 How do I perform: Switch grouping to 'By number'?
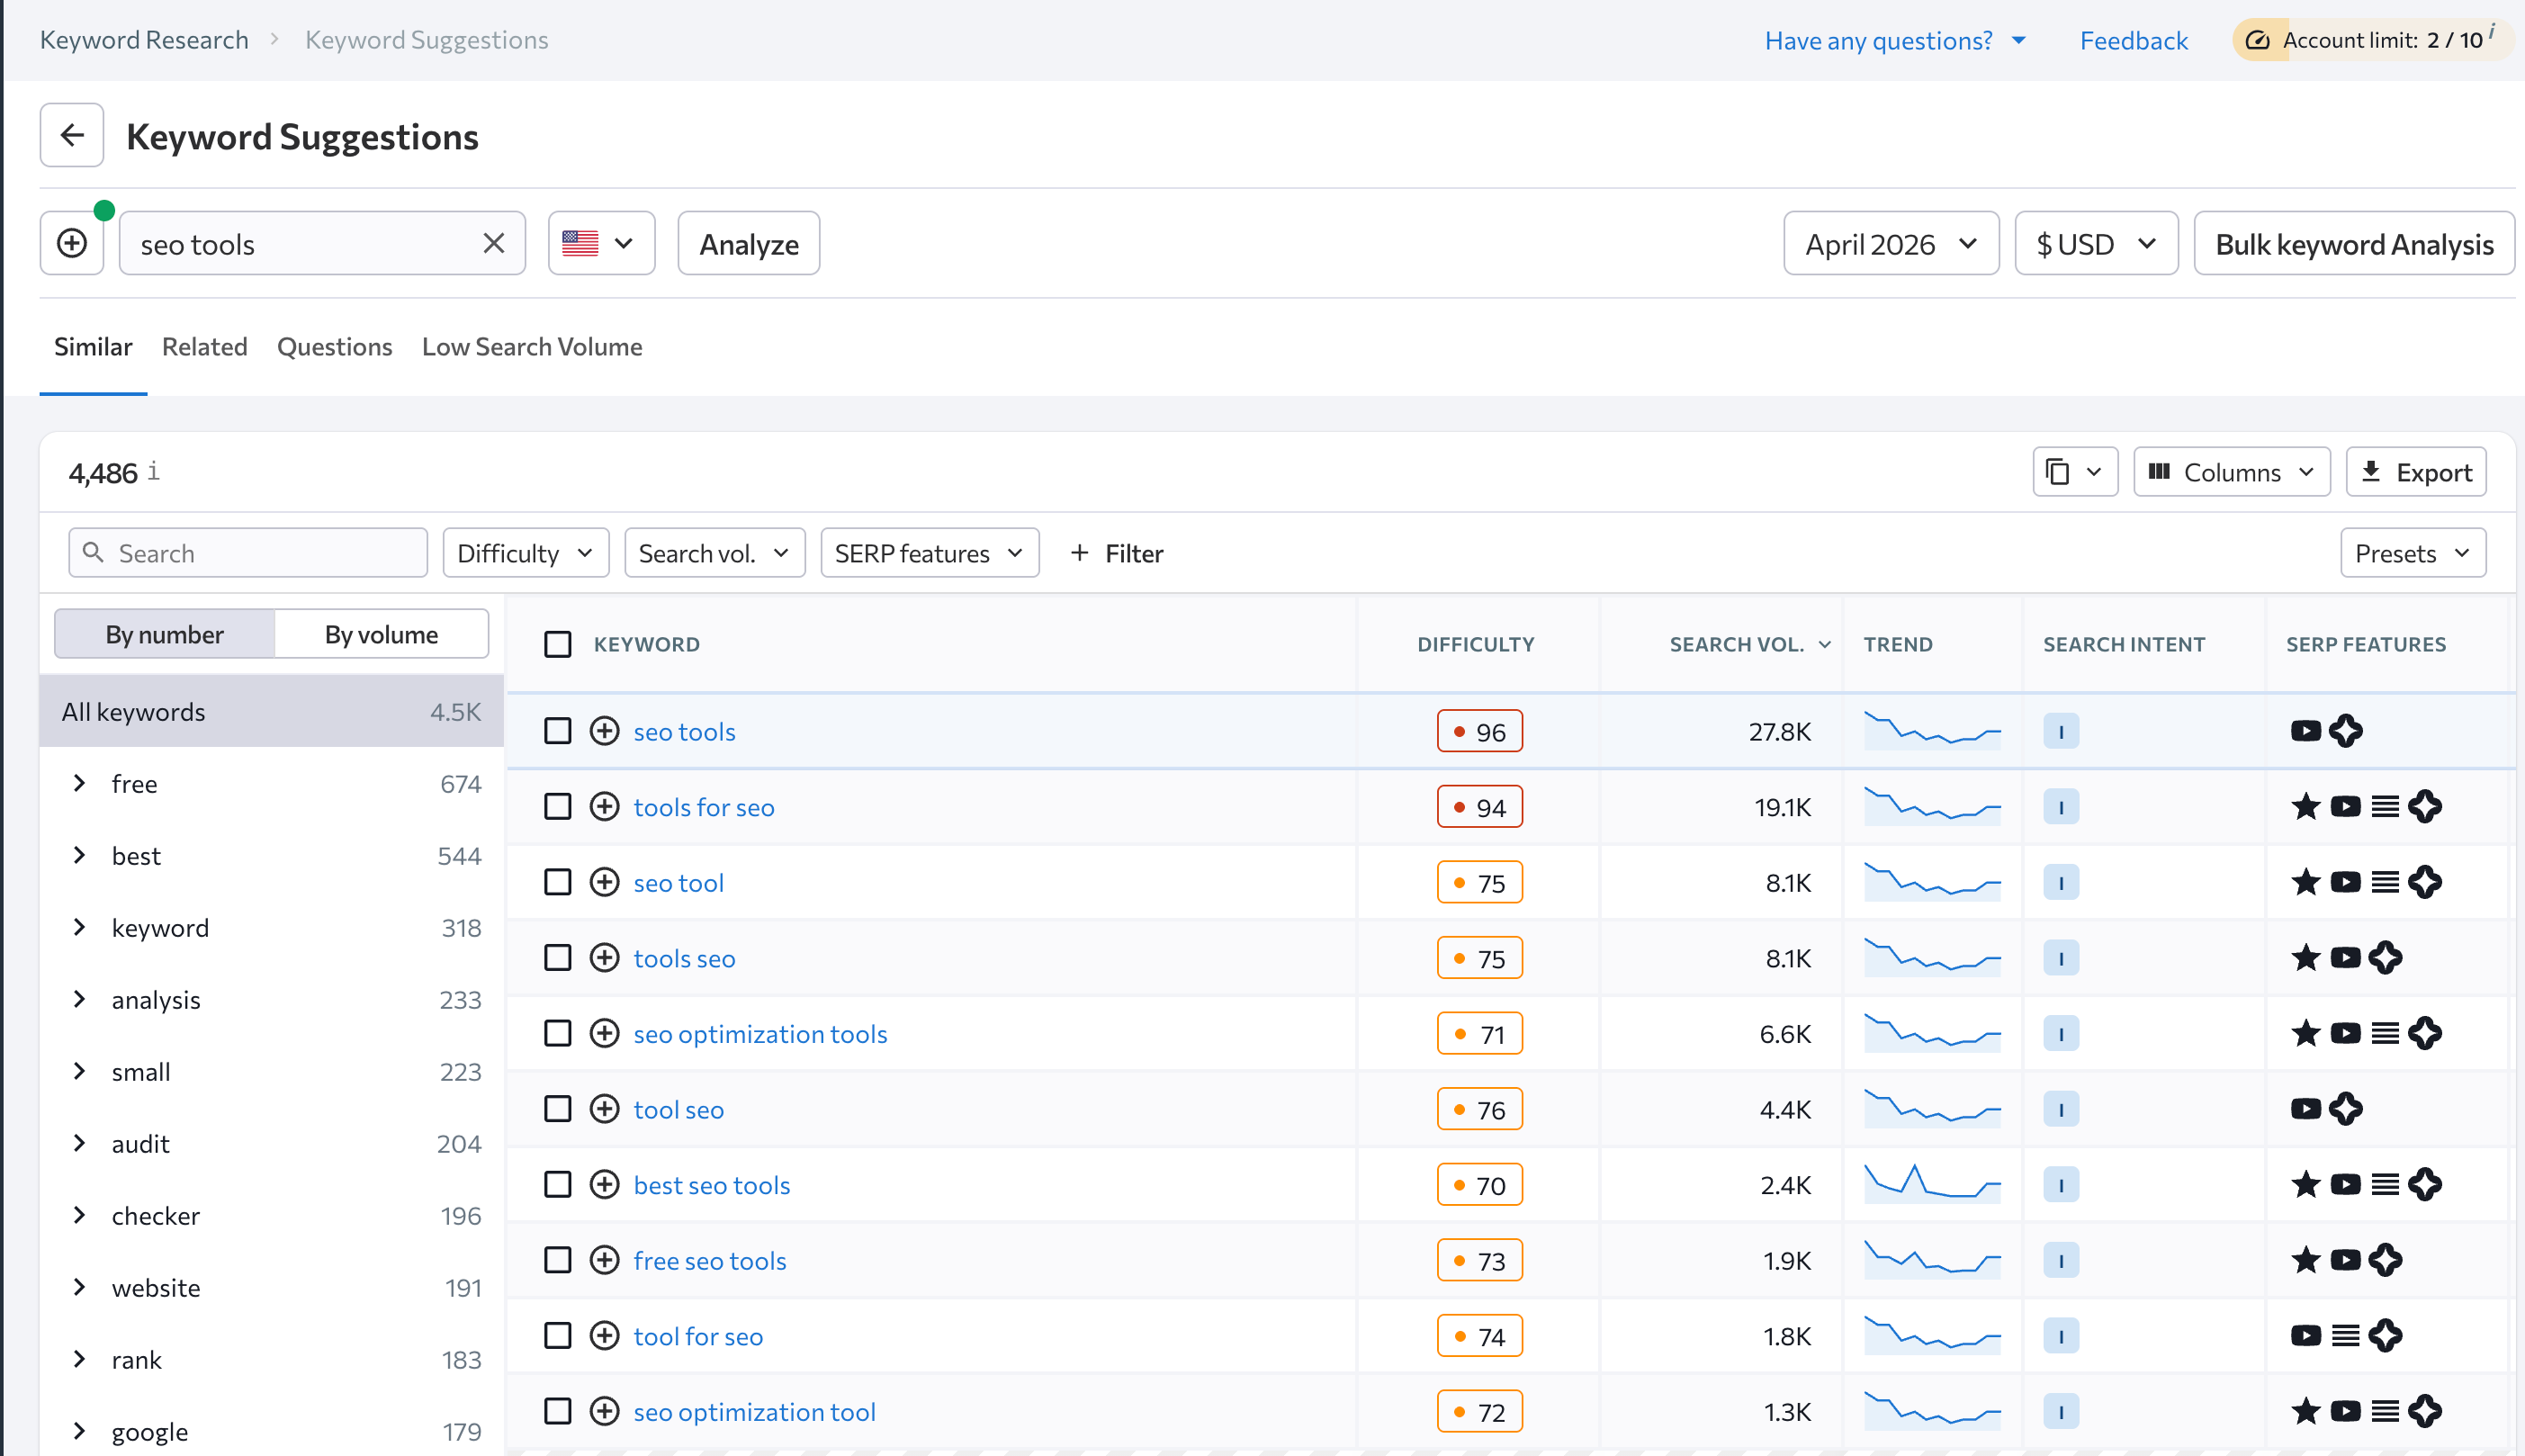(165, 634)
